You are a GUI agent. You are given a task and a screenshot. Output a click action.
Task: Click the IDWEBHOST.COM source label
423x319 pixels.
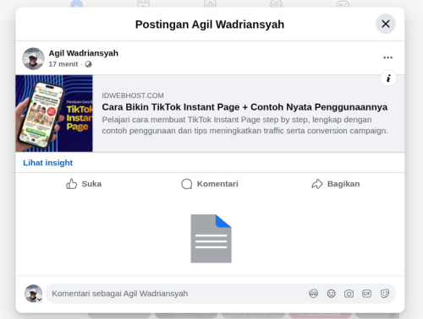(133, 95)
